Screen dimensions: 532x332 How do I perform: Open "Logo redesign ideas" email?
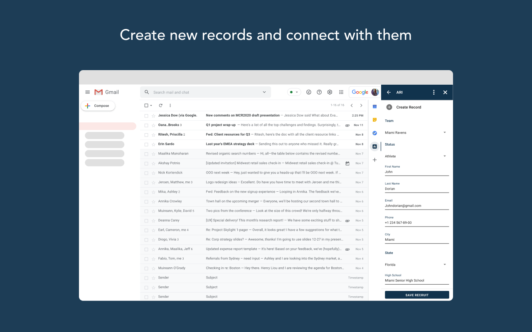[x=254, y=182]
